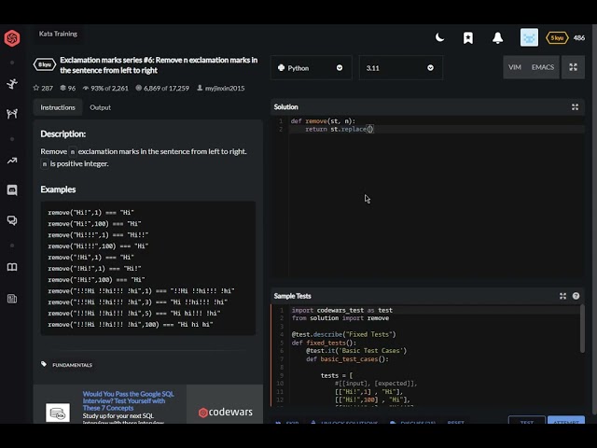Image resolution: width=597 pixels, height=448 pixels.
Task: Open the Kumite sparring icon in the sidebar
Action: [x=12, y=114]
